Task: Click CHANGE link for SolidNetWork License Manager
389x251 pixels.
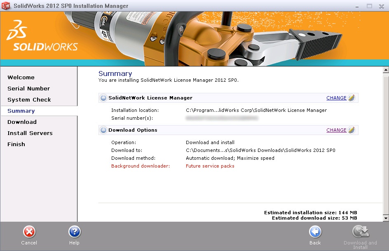Action: (x=336, y=98)
